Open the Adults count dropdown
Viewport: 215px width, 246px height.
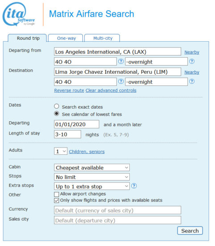click(61, 151)
